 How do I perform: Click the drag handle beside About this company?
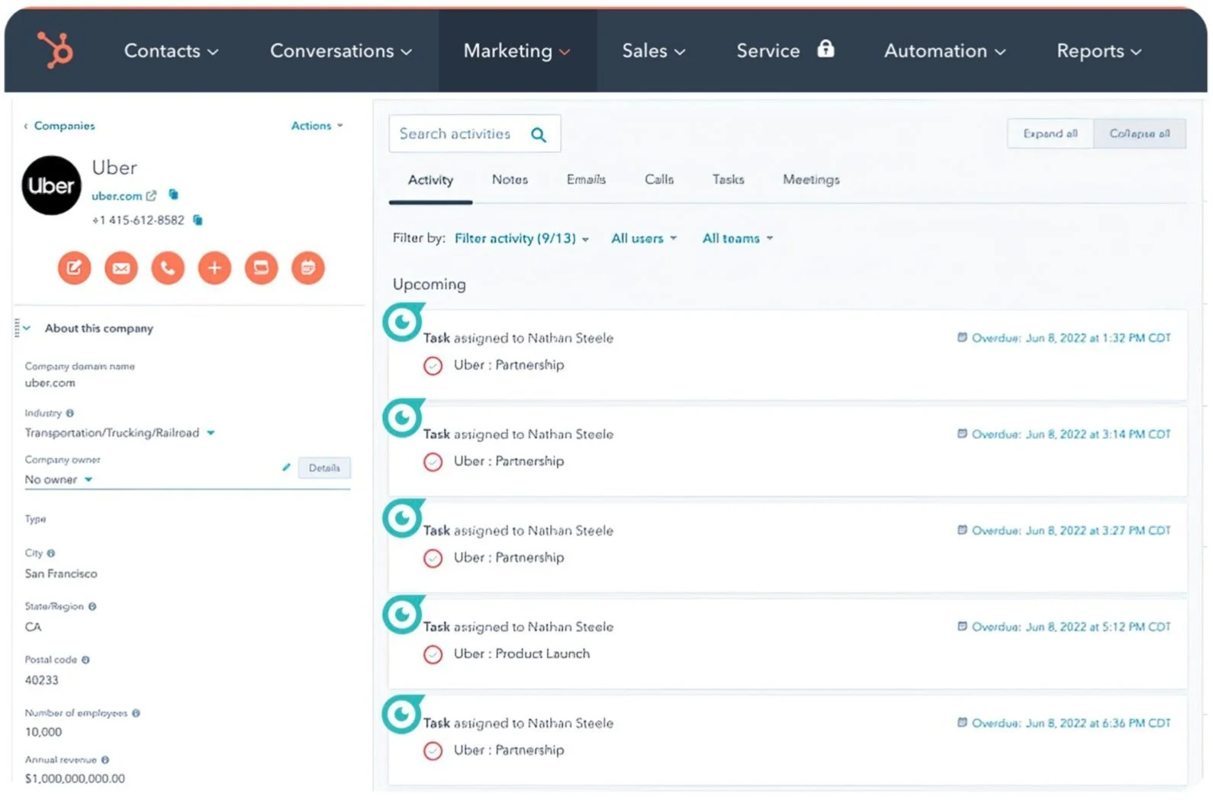(17, 328)
